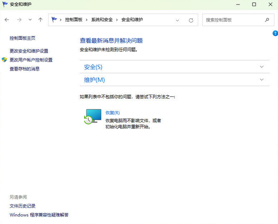Select 系统和安全 in breadcrumb path
This screenshot has height=224, width=278.
102,20
